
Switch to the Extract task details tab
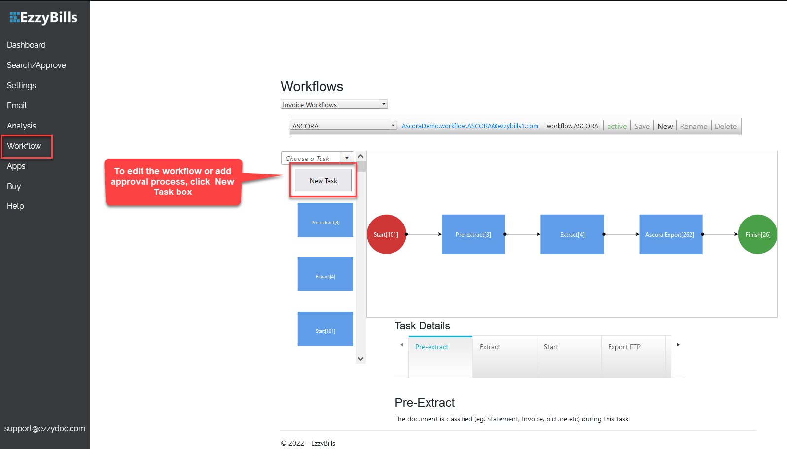coord(490,347)
